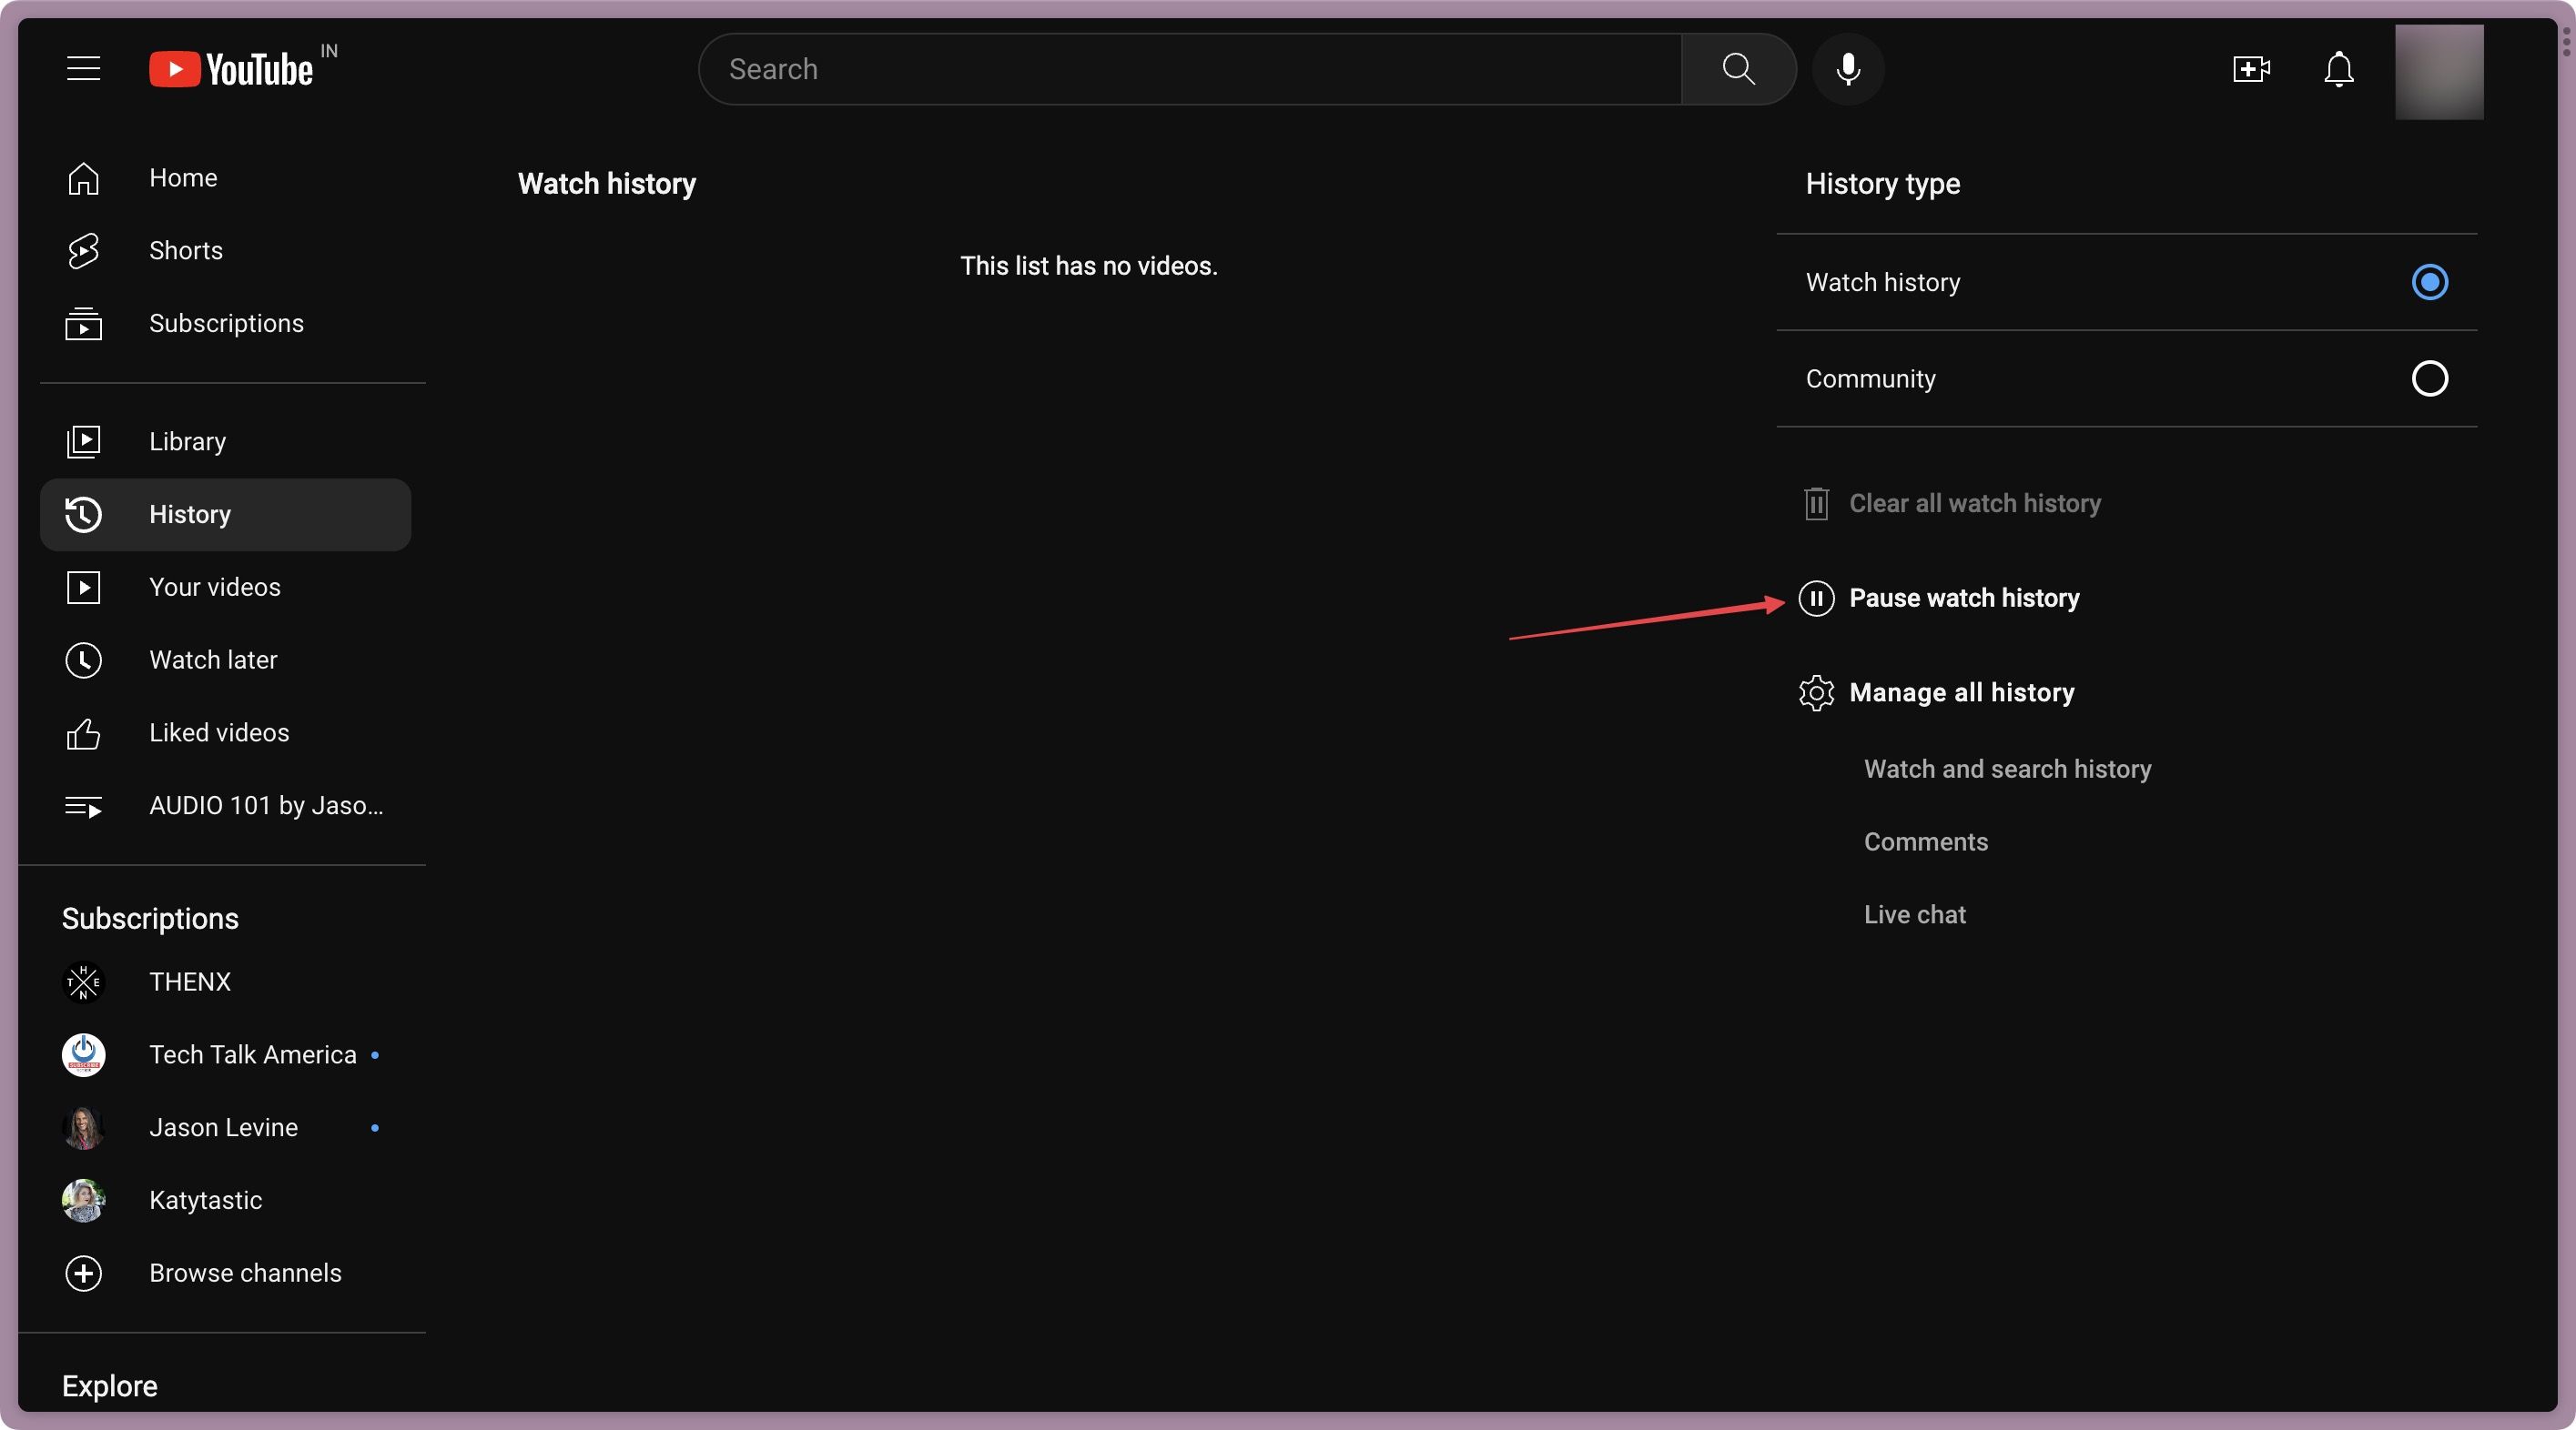Click the voice search microphone icon

point(1849,69)
